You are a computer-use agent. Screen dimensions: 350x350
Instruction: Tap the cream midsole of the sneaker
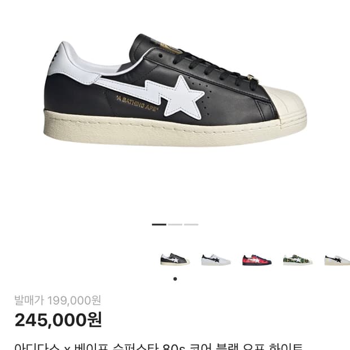tap(162, 129)
